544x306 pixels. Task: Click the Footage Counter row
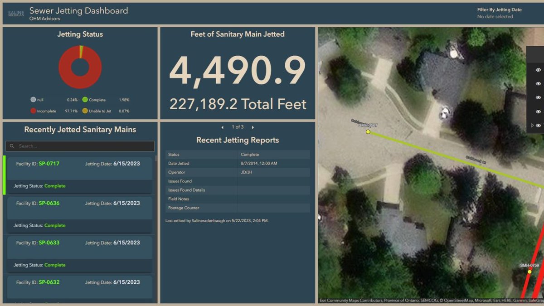pyautogui.click(x=238, y=208)
